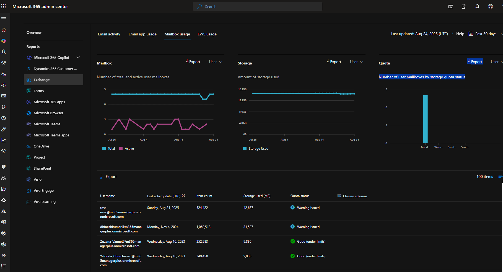Select the Users icon in the left rail
Screen dimensions: 503x272
4,52
